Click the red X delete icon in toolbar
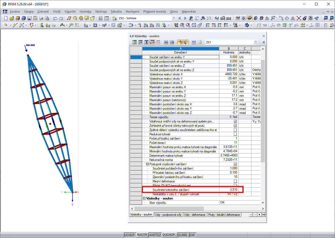Image resolution: width=335 pixels, height=238 pixels. pos(299,18)
